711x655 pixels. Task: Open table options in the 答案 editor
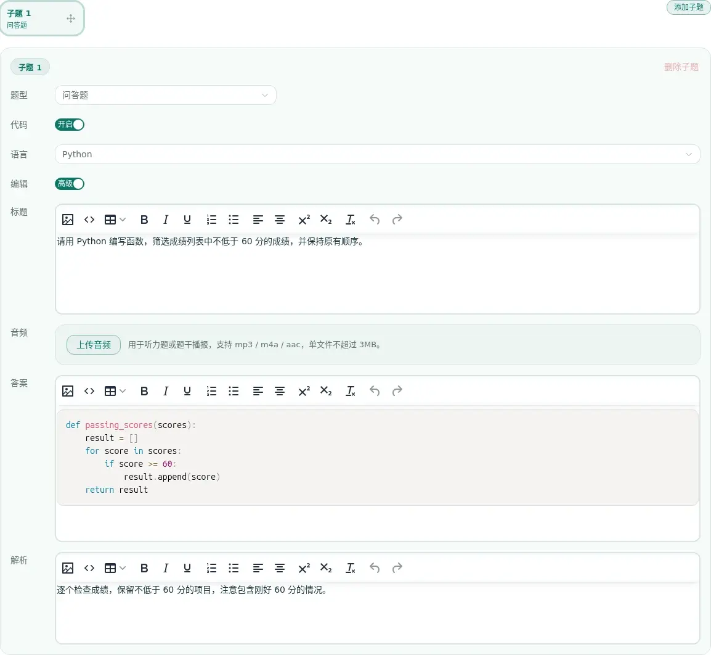tap(115, 391)
